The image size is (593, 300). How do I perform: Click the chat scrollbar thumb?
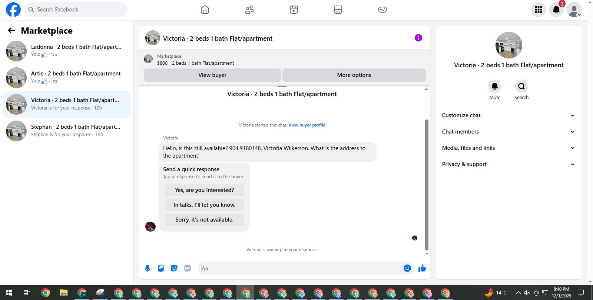[427, 185]
